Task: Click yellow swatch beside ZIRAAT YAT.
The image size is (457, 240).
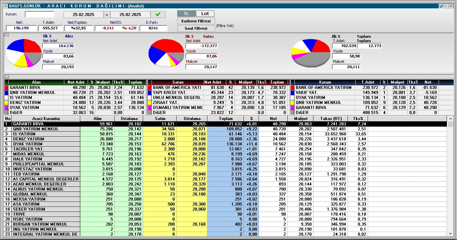Action: (x=149, y=103)
